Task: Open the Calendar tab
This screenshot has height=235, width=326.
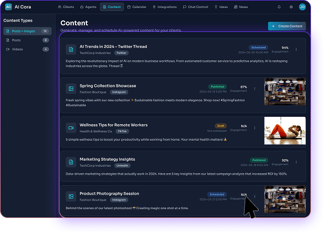Action: pyautogui.click(x=137, y=7)
